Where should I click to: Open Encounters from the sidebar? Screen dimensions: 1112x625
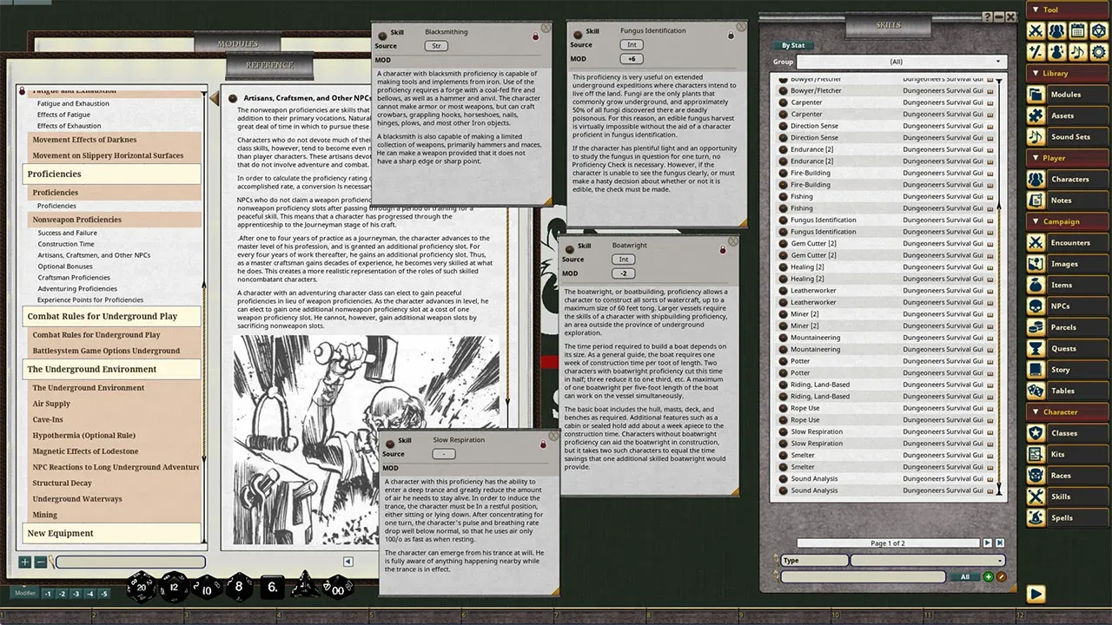point(1068,243)
